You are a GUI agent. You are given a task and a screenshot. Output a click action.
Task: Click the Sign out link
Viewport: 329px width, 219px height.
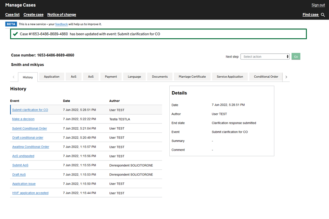pos(318,5)
